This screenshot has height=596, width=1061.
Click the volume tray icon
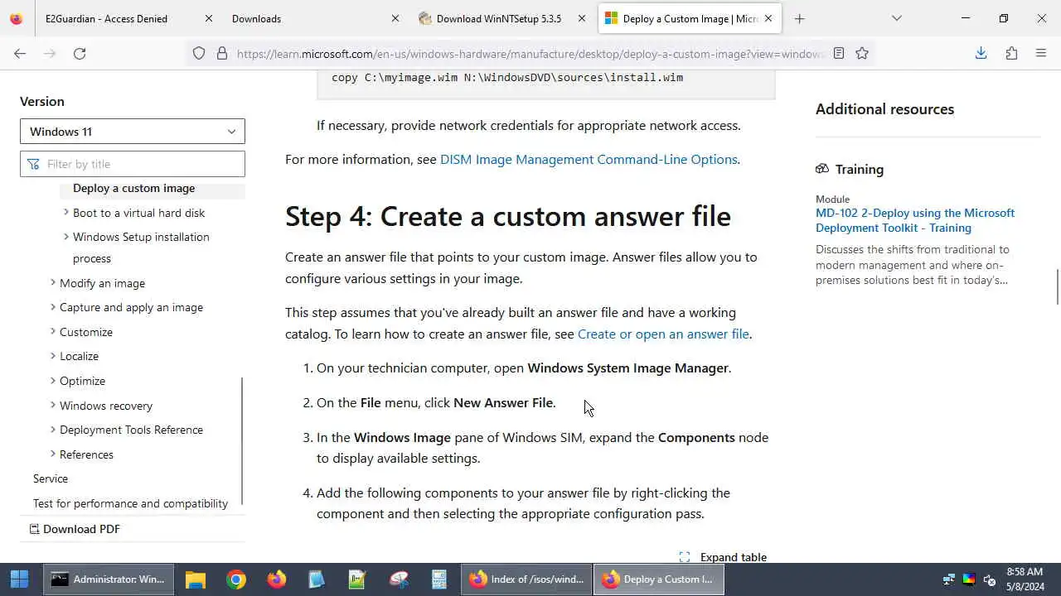point(989,579)
